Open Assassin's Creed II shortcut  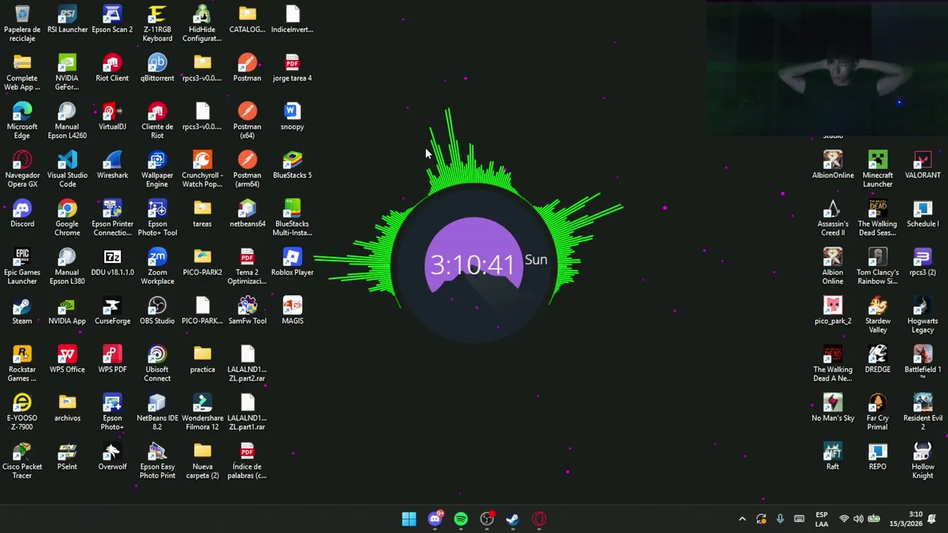[832, 218]
